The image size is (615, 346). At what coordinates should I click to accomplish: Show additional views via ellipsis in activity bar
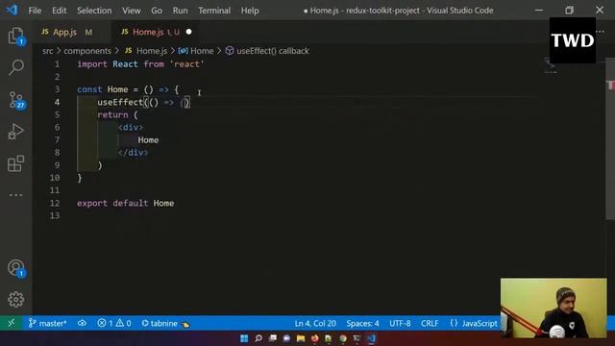tap(15, 195)
